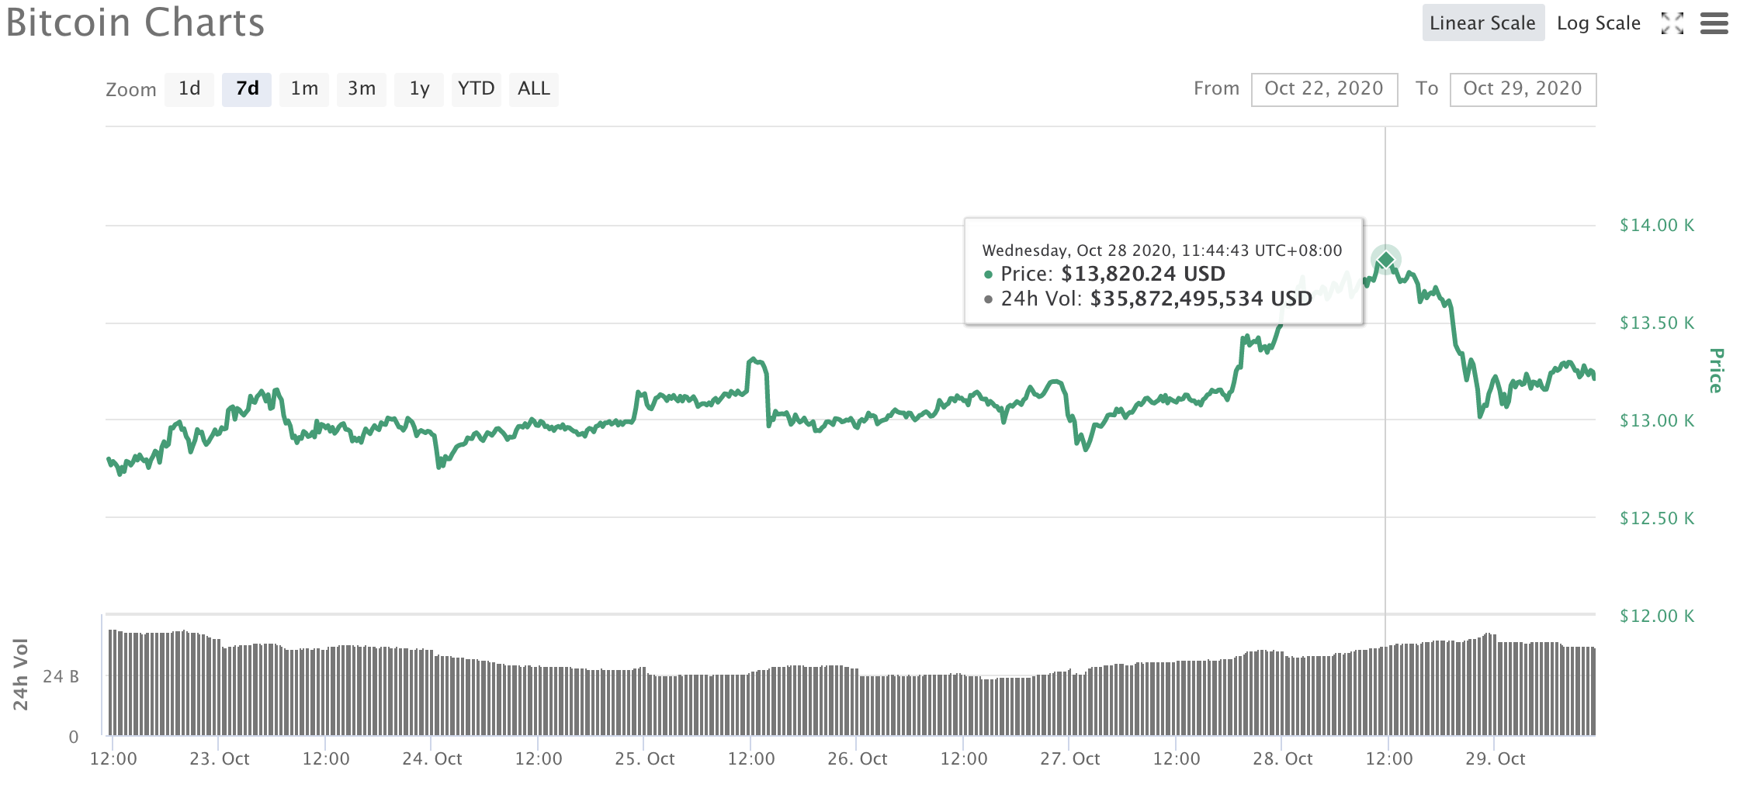Set zoom range to 1m
1740x791 pixels.
304,89
